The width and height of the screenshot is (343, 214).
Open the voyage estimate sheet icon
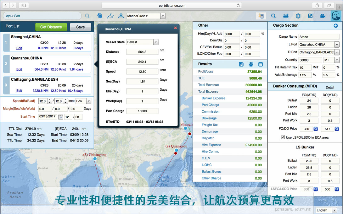[261, 16]
